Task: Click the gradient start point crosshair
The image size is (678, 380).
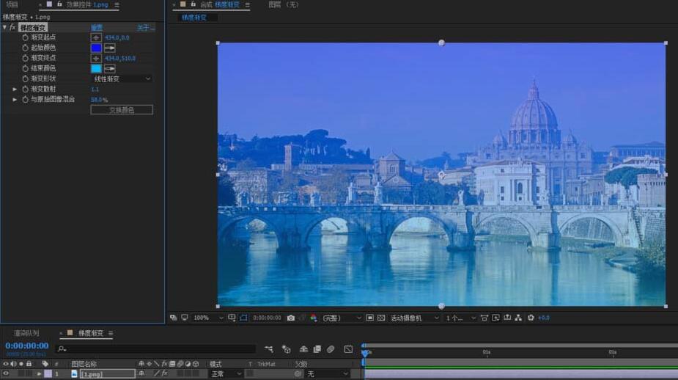Action: (96, 37)
